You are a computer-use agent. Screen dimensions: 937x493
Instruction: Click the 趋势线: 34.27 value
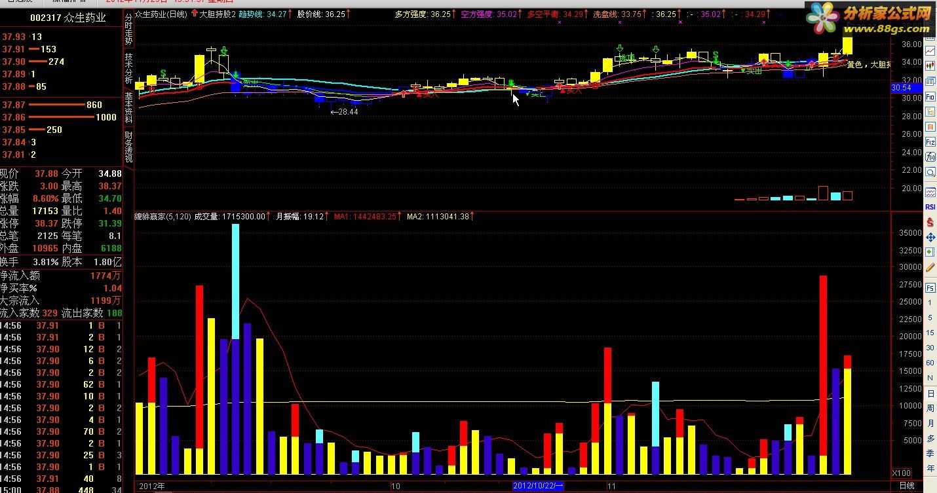pyautogui.click(x=263, y=13)
